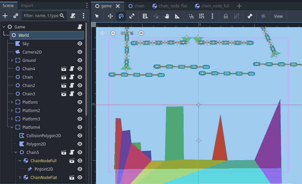This screenshot has width=302, height=184.
Task: Expand the ChainNodeFlat node
Action: (20, 177)
